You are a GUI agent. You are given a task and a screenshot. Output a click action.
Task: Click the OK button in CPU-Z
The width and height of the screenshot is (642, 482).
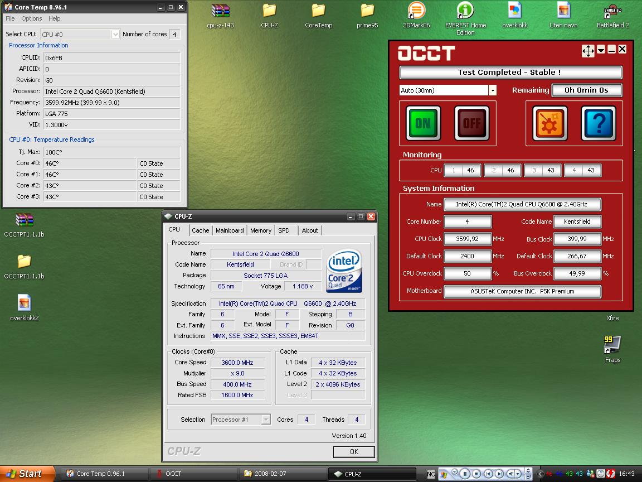pos(354,452)
